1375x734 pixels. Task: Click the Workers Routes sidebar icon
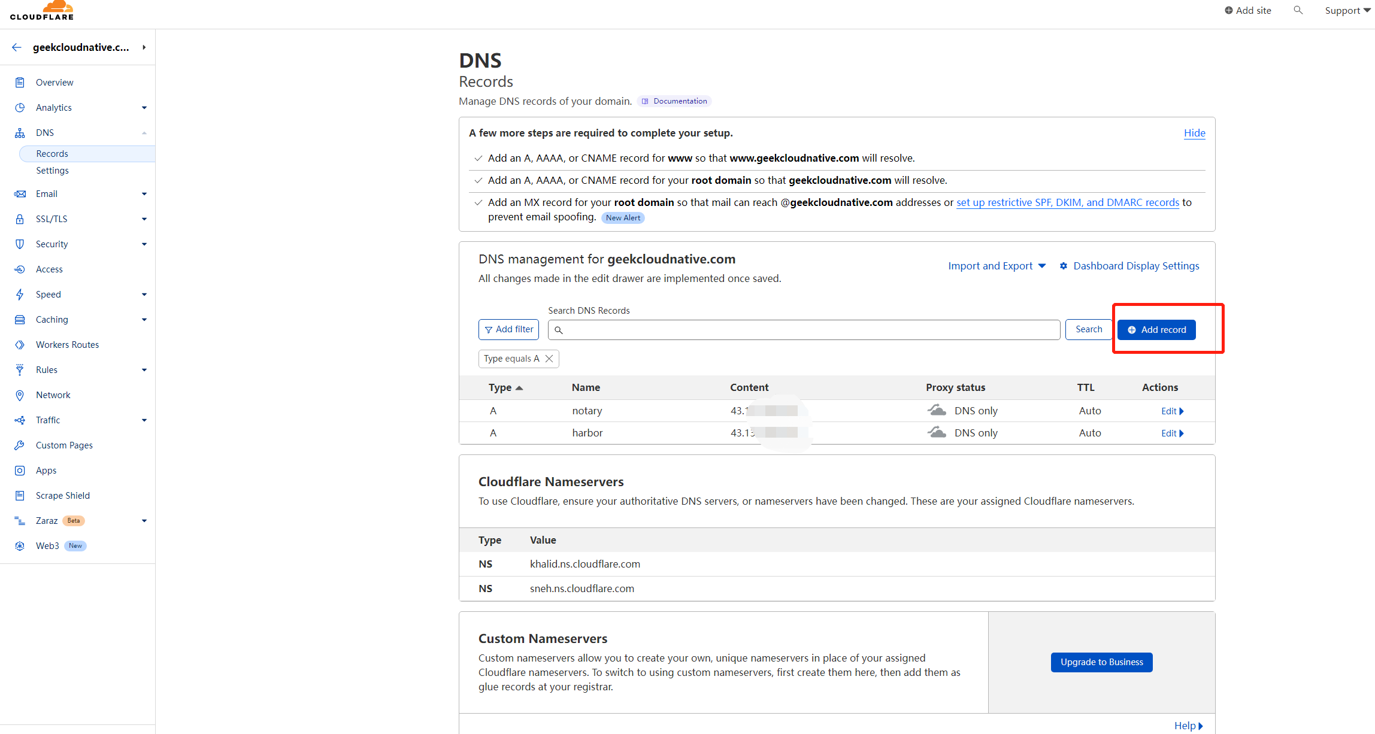(x=20, y=345)
